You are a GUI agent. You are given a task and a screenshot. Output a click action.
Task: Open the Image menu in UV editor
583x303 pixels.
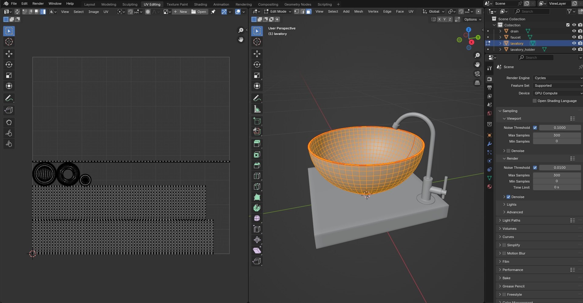(x=94, y=12)
